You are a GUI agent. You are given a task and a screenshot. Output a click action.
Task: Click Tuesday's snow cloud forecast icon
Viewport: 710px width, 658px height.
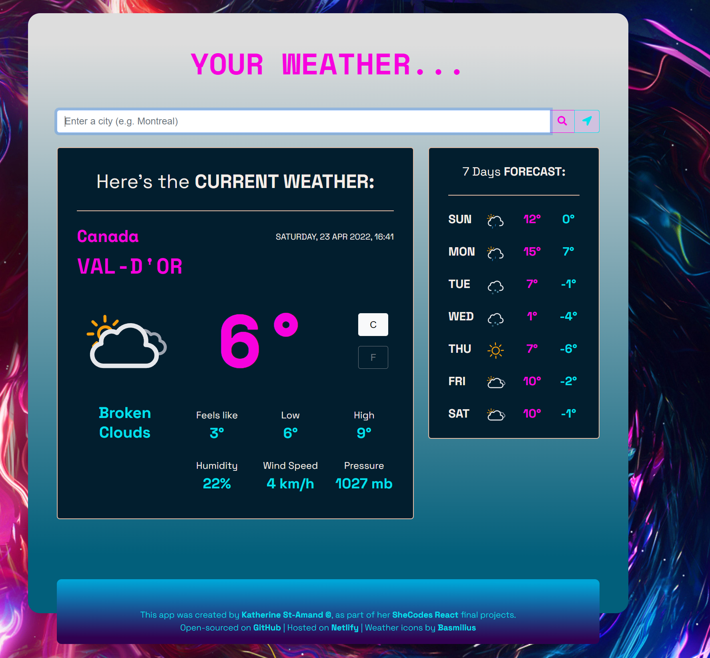click(495, 285)
